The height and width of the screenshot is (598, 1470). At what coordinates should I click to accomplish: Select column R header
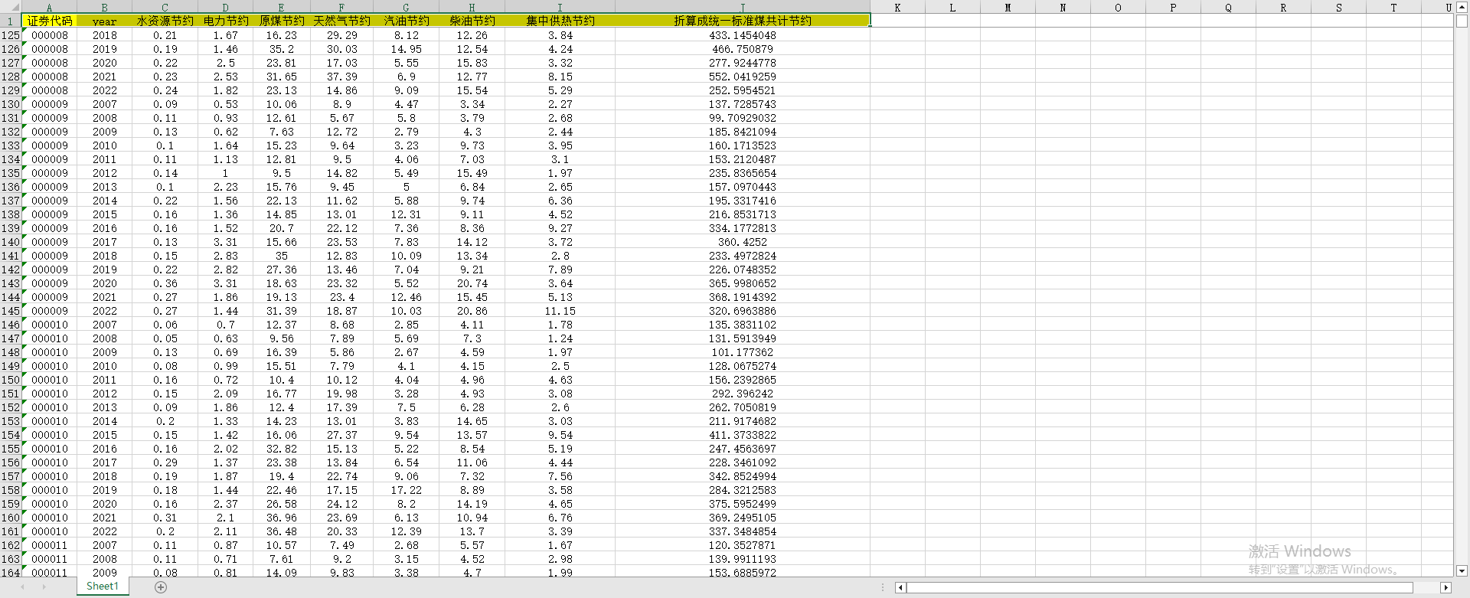pos(1283,7)
